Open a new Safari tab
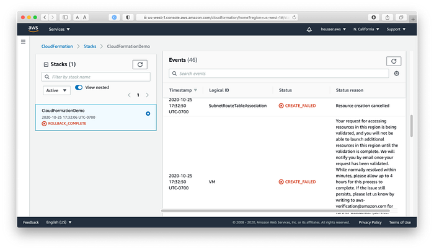The height and width of the screenshot is (250, 434). tap(413, 19)
